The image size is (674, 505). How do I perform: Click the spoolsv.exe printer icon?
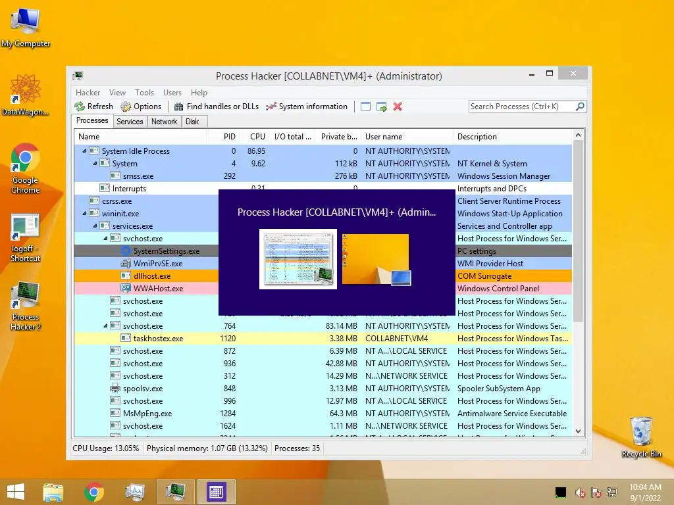click(115, 388)
